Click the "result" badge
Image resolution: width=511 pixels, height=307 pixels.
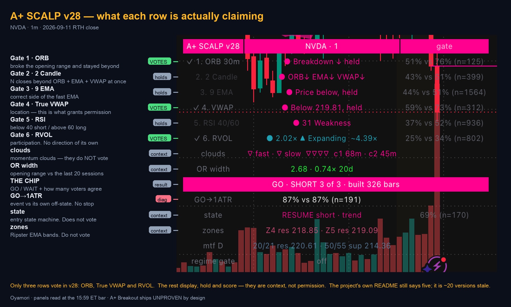coord(162,184)
